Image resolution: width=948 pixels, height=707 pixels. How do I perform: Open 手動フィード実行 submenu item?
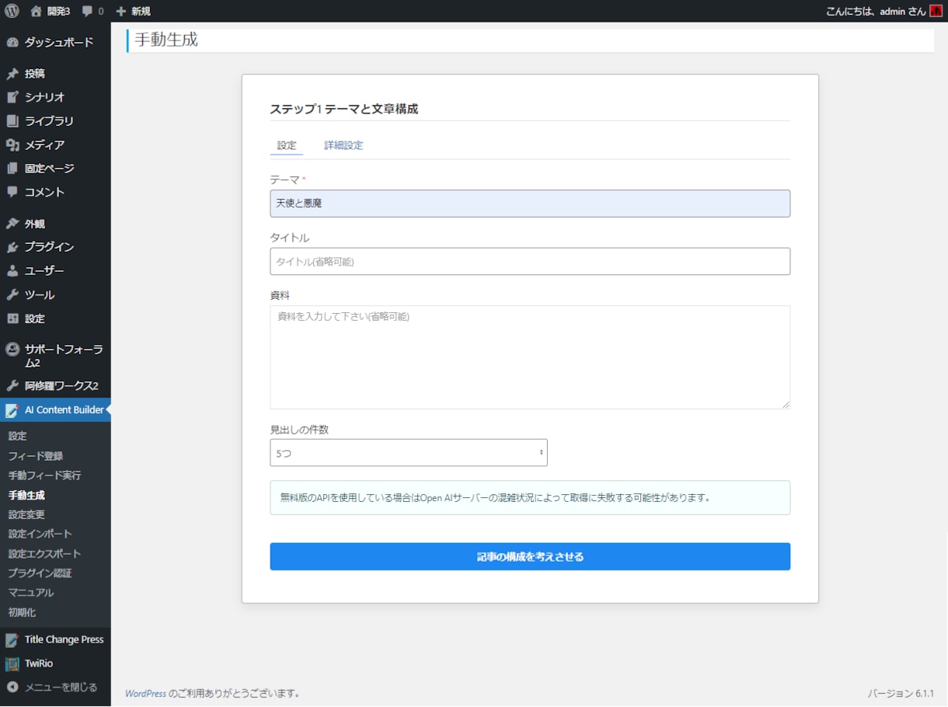[44, 475]
